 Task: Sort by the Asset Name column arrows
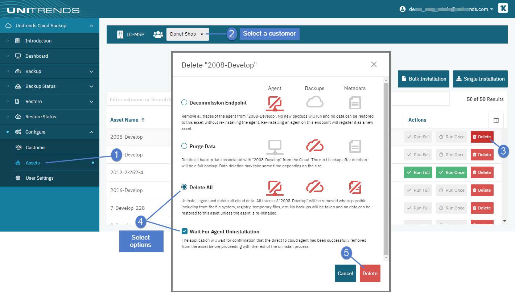coord(143,120)
